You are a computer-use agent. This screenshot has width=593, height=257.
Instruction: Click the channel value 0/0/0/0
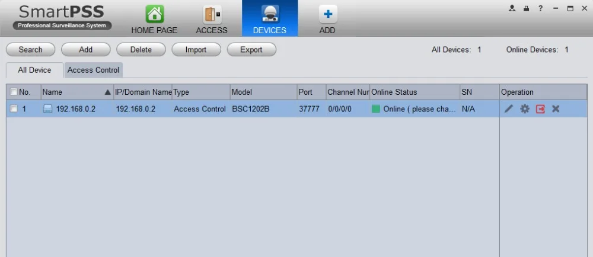pyautogui.click(x=340, y=109)
